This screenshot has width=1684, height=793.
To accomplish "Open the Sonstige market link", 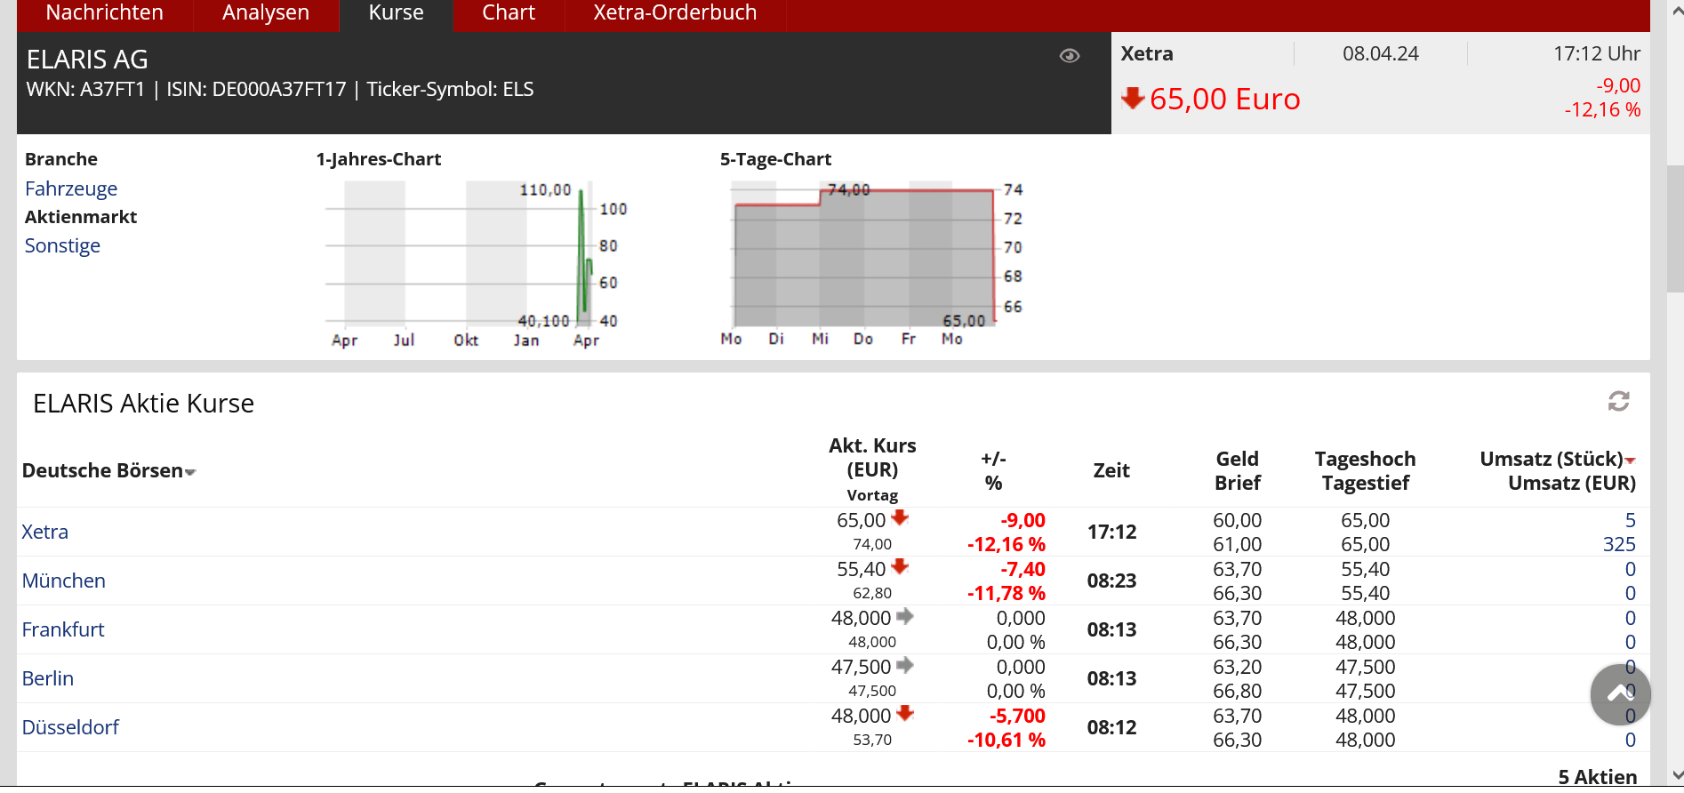I will [62, 245].
